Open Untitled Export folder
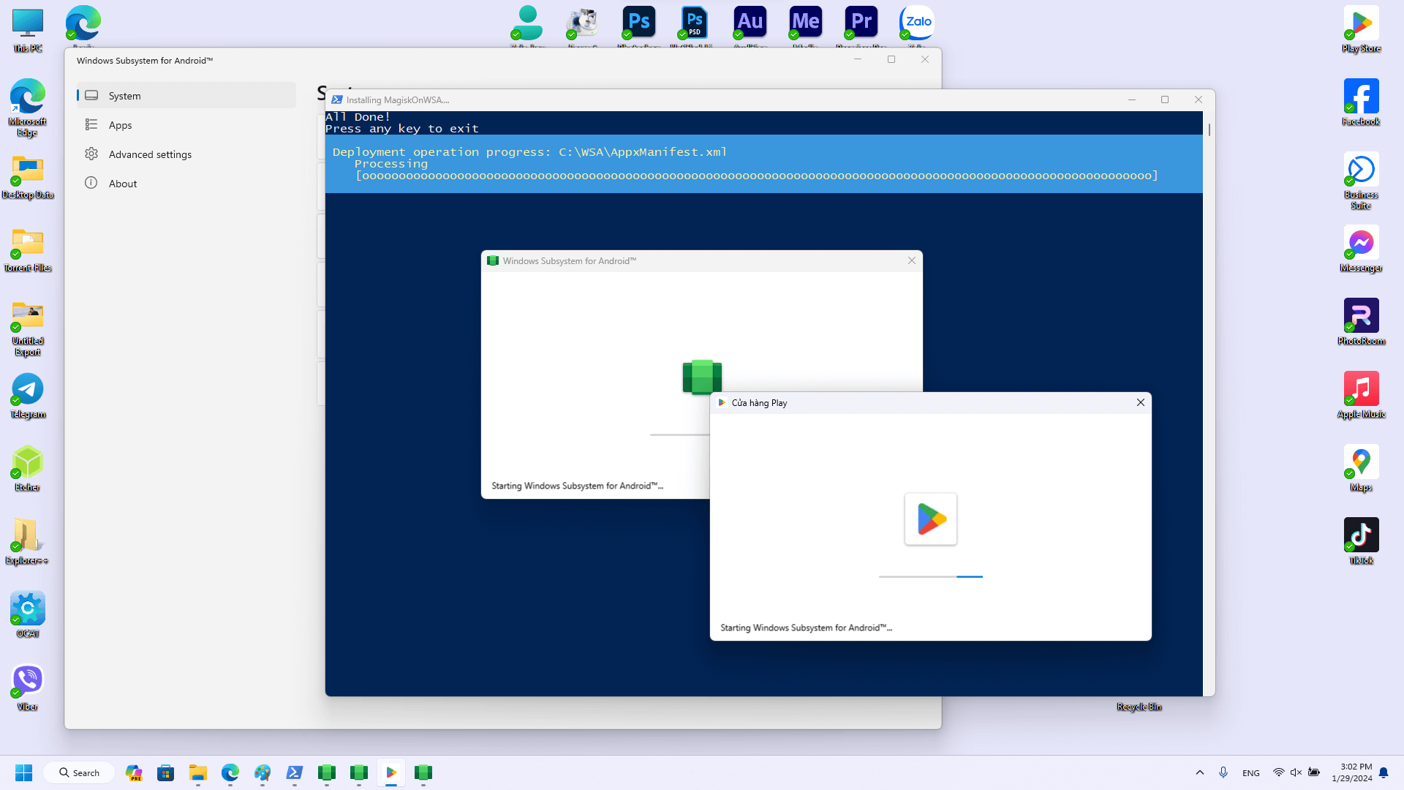1404x790 pixels. [28, 328]
